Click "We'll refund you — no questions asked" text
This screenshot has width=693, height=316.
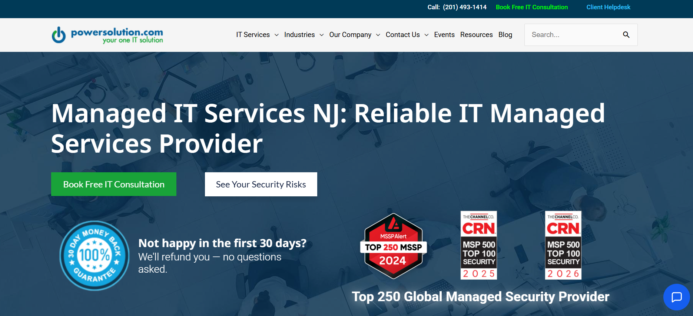[210, 263]
